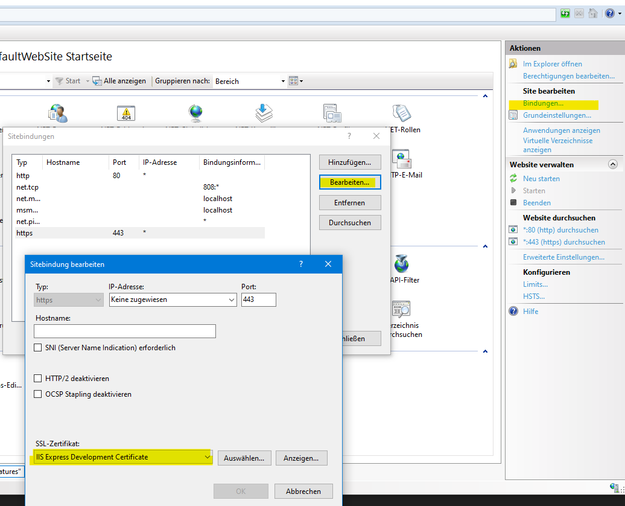Collapse the Website verwalten section
This screenshot has height=506, width=625.
(x=613, y=164)
